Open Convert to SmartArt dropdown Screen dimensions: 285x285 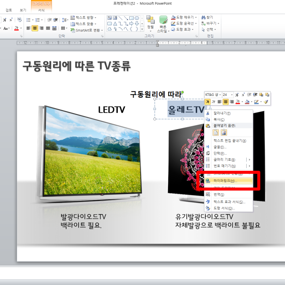87,30
